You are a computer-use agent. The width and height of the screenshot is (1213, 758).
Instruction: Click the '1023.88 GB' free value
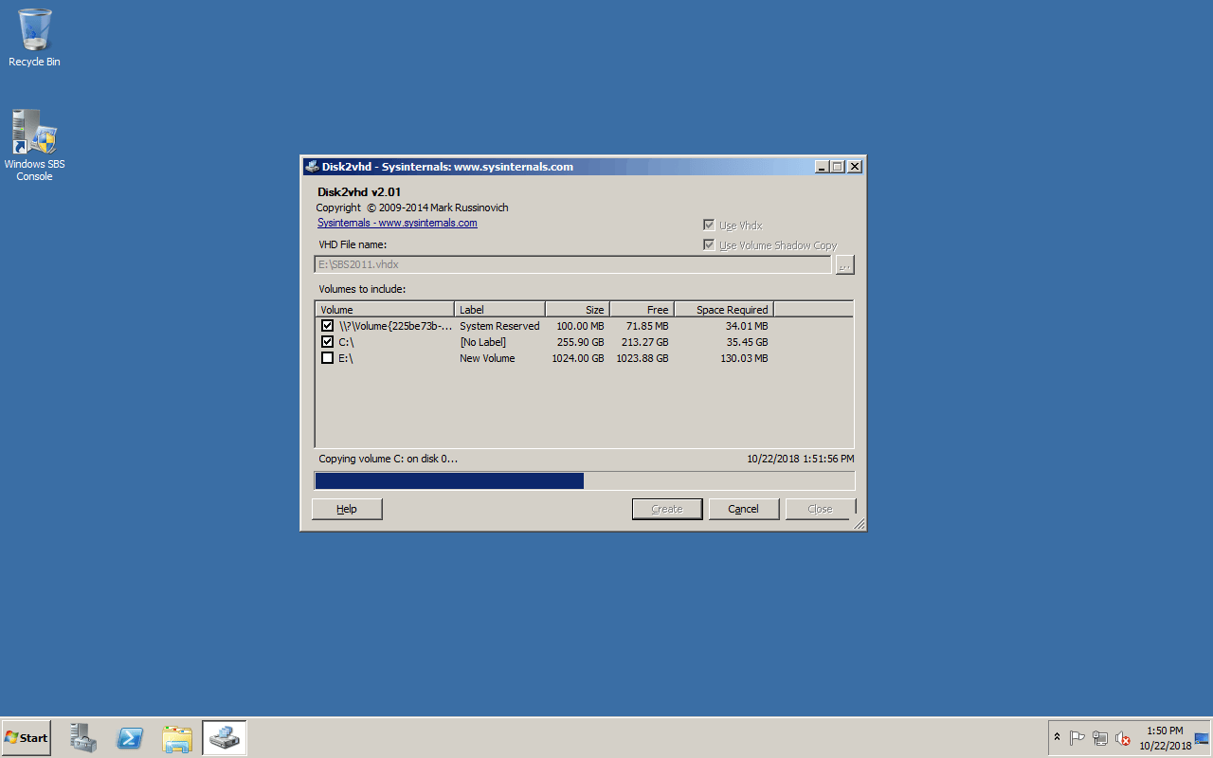(643, 358)
